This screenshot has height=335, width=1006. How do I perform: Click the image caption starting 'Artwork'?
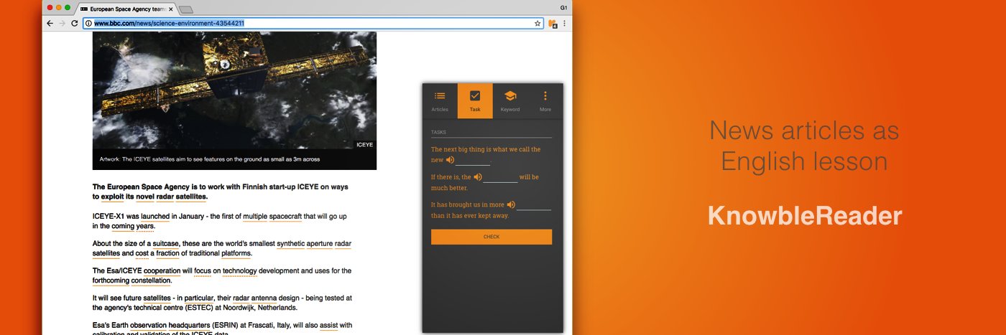[x=210, y=159]
